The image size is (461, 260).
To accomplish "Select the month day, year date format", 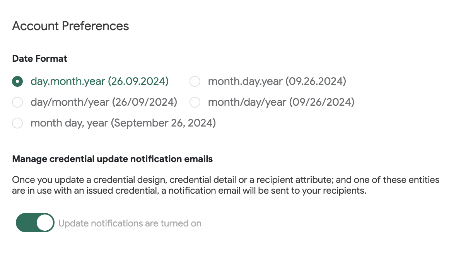I will coord(17,123).
